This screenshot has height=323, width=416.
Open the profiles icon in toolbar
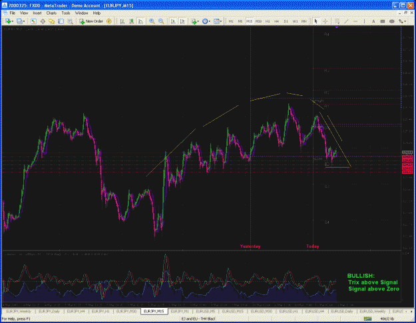[19, 21]
